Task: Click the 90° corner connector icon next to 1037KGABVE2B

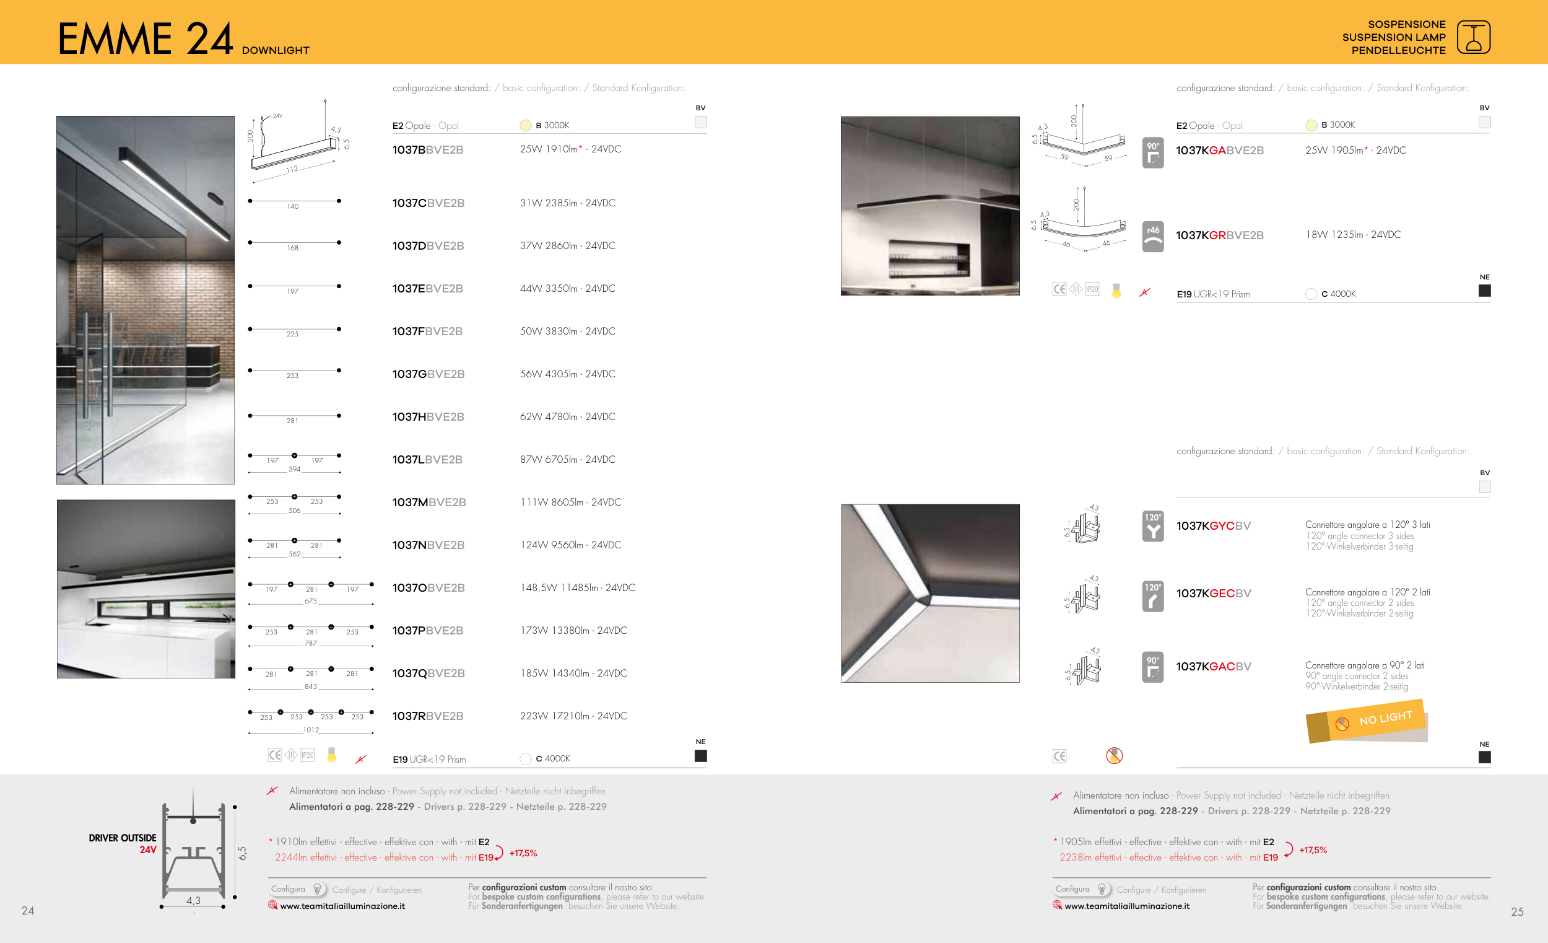Action: [1152, 153]
